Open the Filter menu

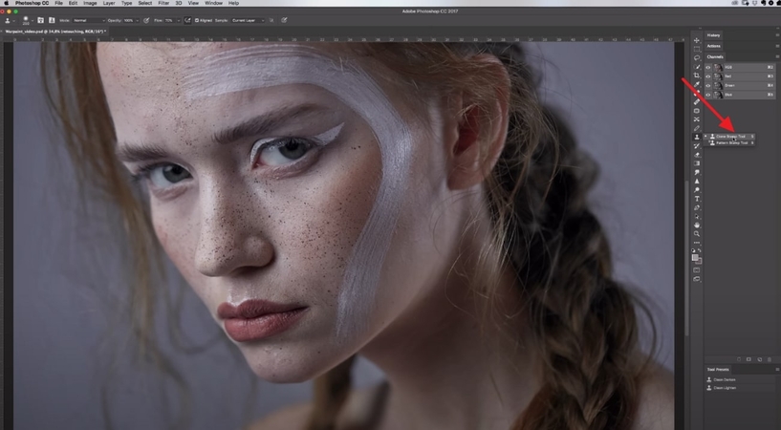(x=163, y=3)
